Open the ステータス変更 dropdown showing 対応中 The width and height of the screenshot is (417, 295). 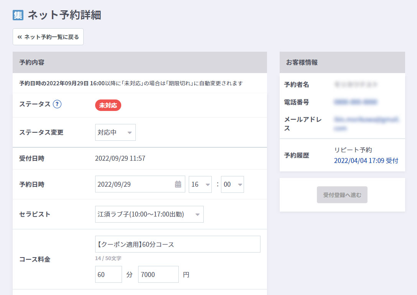coord(115,132)
